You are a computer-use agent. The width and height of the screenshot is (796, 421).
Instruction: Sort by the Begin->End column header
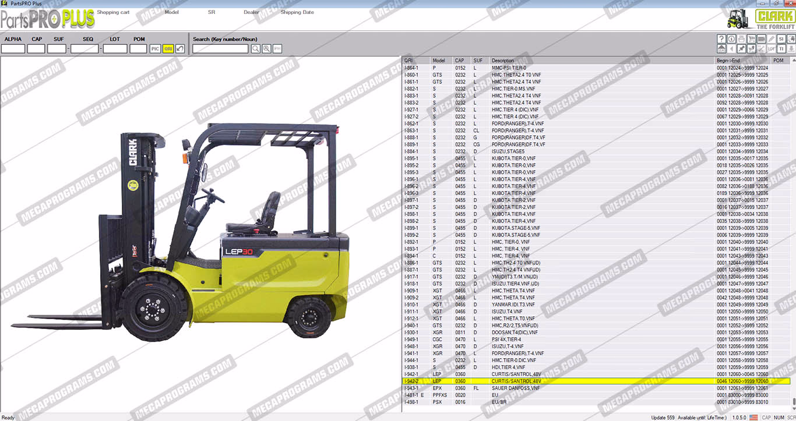(742, 61)
